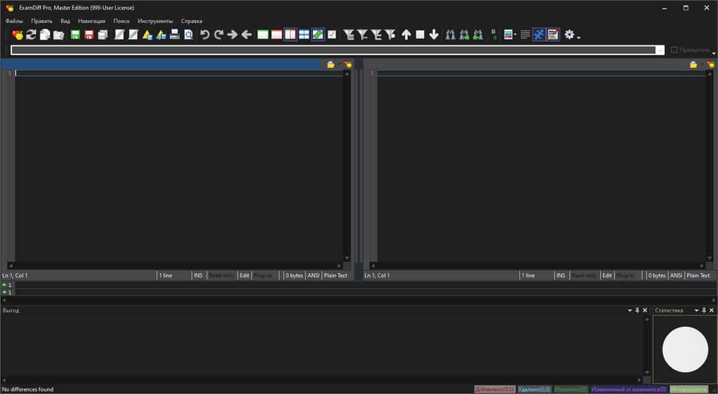Click the third funnel filter icon
718x394 pixels.
pos(376,35)
